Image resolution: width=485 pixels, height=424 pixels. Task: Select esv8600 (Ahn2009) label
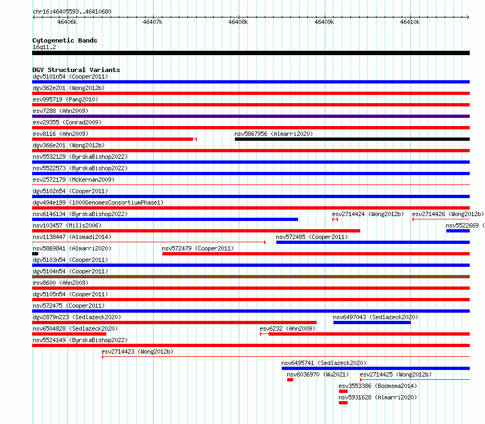[60, 283]
